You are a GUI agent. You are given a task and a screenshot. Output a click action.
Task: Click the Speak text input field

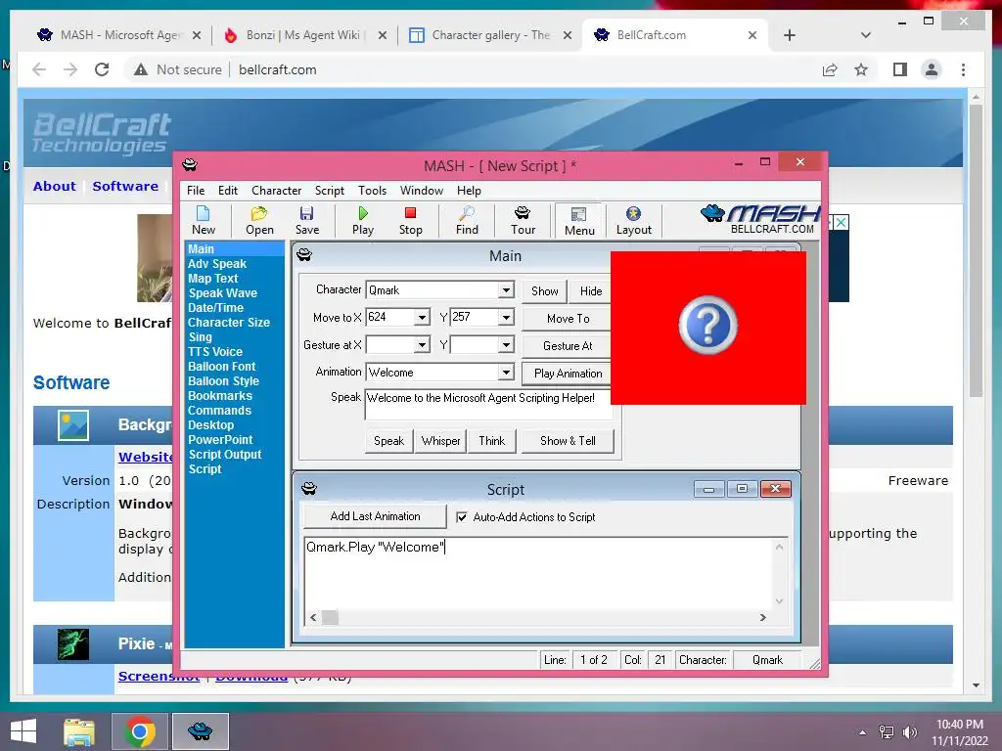click(488, 404)
